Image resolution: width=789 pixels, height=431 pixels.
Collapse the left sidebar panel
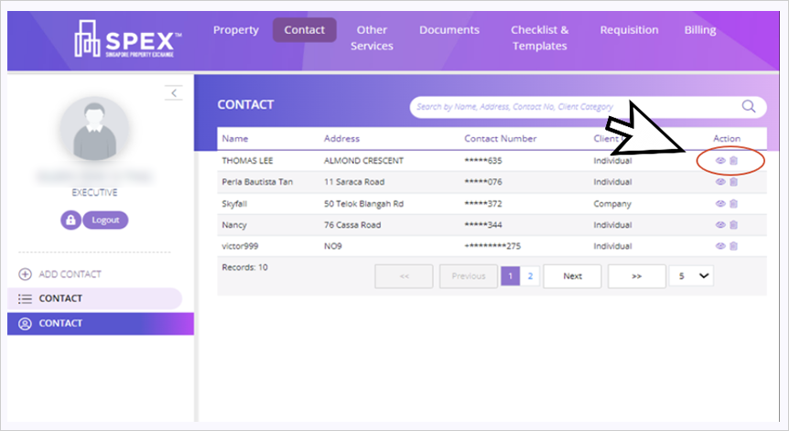coord(174,92)
